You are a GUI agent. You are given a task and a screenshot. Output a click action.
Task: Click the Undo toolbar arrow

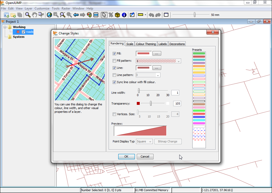[x=151, y=15]
